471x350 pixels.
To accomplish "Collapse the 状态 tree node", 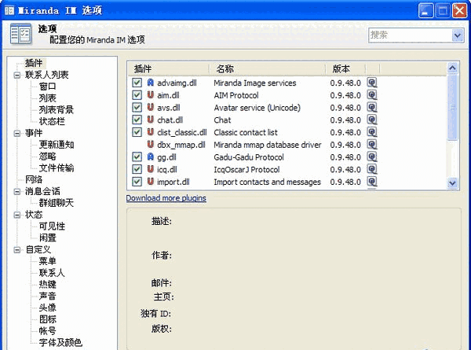I will pos(17,215).
